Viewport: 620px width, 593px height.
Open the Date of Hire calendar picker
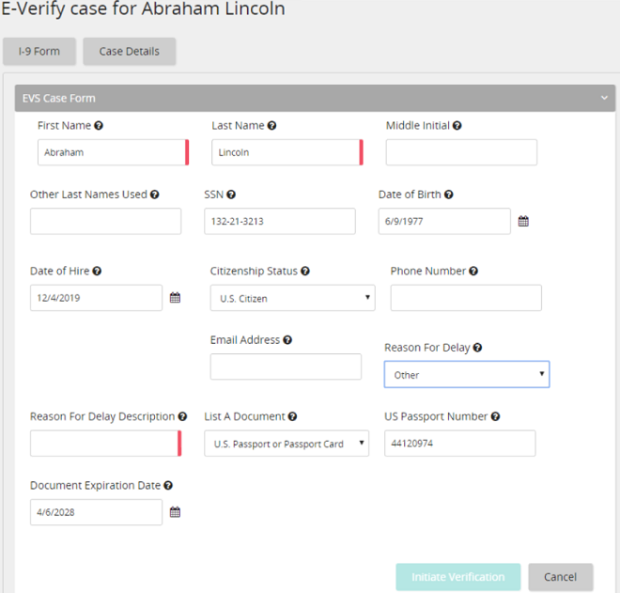click(x=175, y=298)
